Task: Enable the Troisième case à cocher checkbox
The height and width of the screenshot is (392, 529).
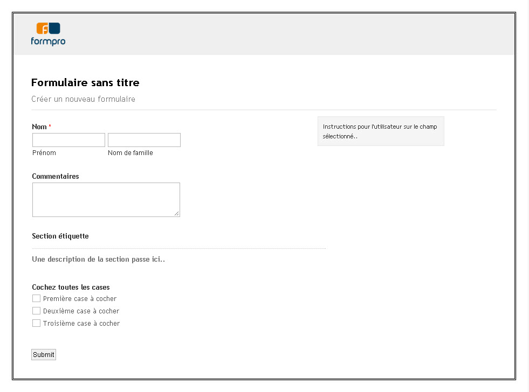Action: (36, 323)
